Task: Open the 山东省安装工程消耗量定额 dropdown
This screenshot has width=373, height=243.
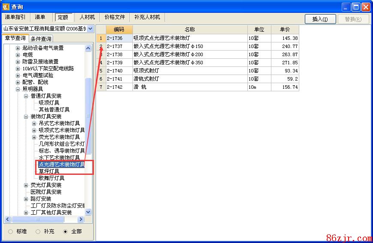Action: tap(90, 29)
